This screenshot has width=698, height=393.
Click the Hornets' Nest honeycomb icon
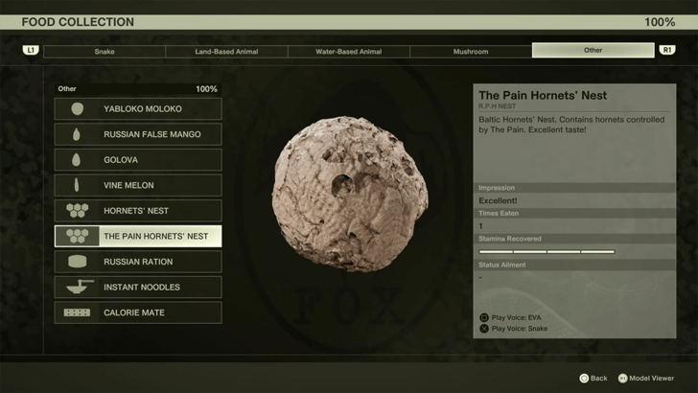pos(77,211)
